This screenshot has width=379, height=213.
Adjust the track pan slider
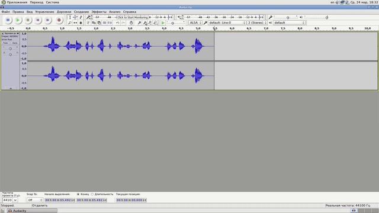coord(10,54)
